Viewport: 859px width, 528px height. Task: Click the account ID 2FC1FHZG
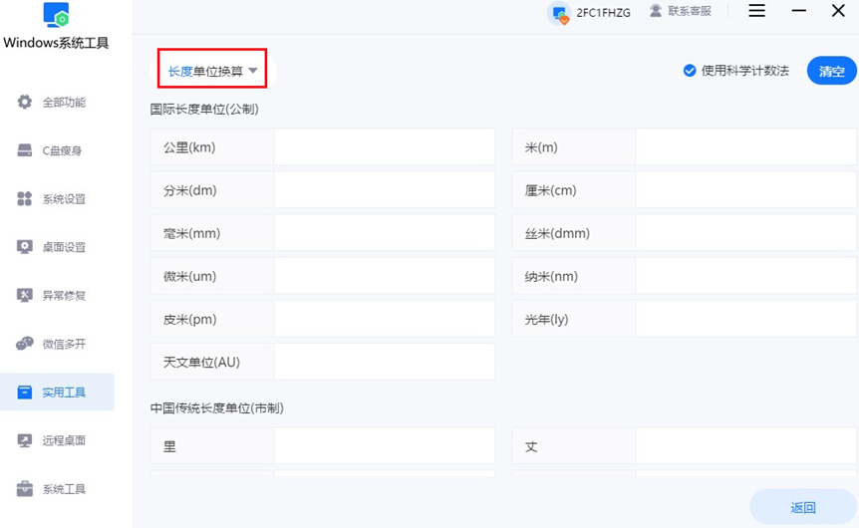(603, 13)
